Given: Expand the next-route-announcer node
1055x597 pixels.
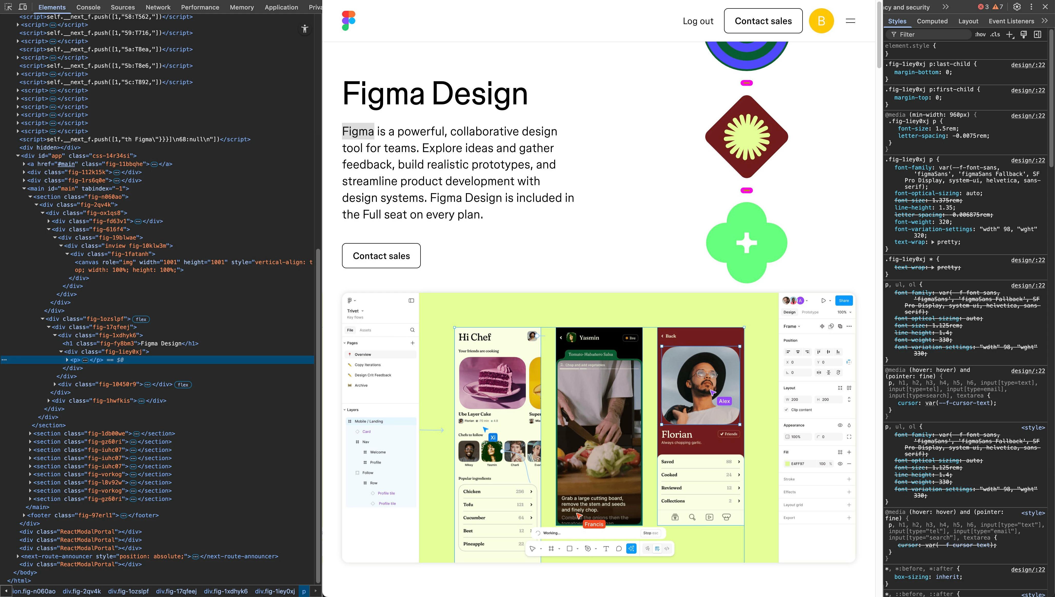Looking at the screenshot, I should tap(18, 556).
